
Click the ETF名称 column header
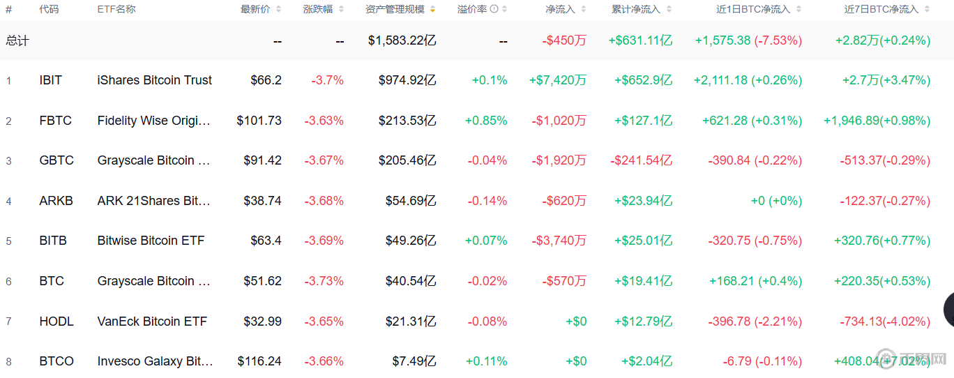tap(116, 9)
